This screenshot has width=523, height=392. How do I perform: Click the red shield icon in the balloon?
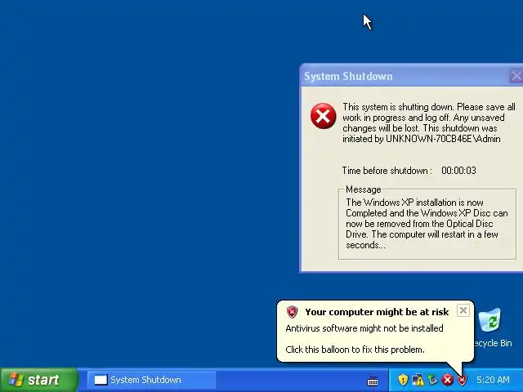point(292,312)
